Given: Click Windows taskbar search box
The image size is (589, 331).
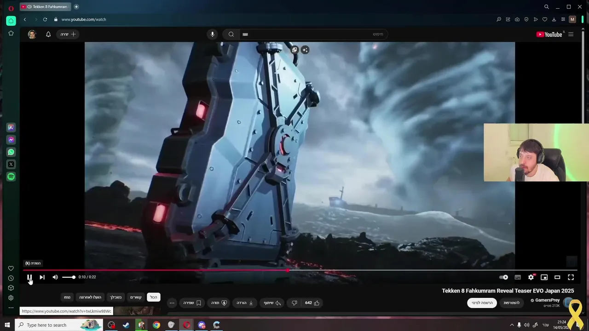Looking at the screenshot, I should [x=59, y=325].
